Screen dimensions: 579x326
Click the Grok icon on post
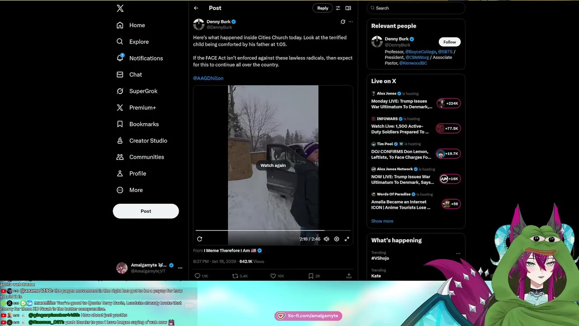click(x=343, y=22)
